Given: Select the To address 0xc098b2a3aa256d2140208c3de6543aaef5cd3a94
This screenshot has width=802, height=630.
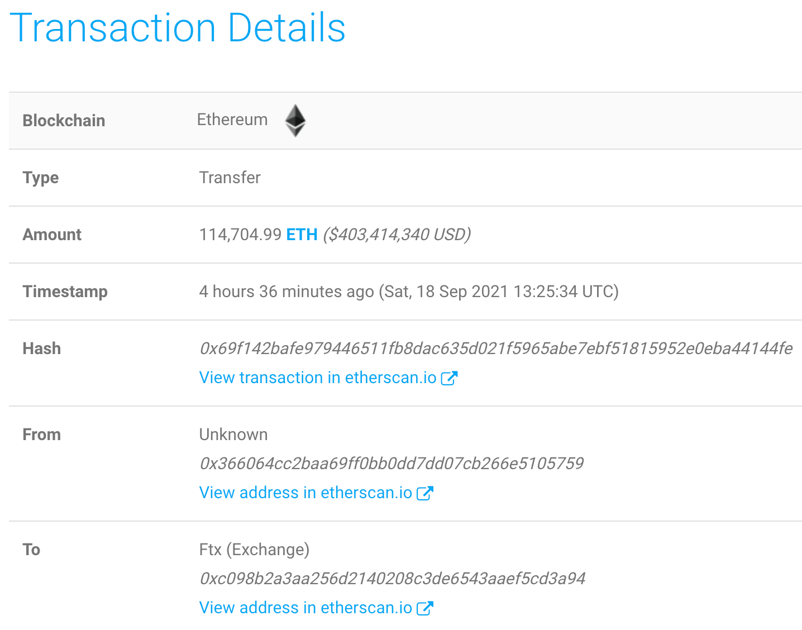Looking at the screenshot, I should click(391, 579).
